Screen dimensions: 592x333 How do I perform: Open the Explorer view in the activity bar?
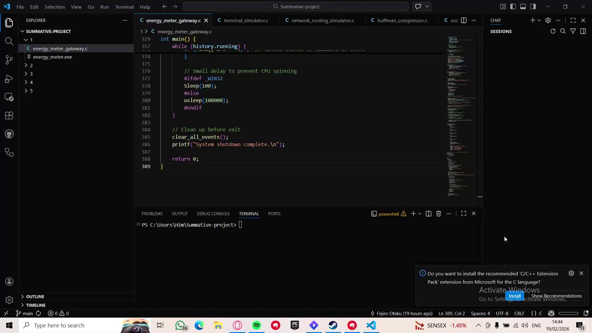coord(9,23)
